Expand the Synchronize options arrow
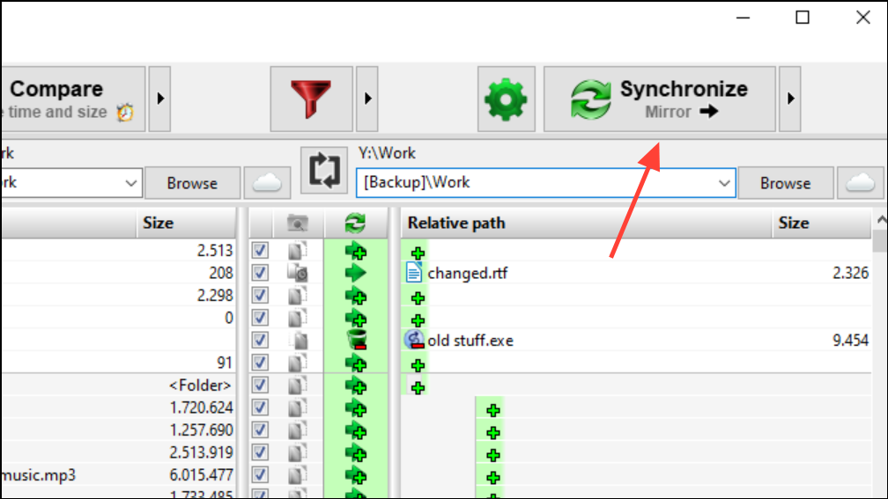888x499 pixels. tap(789, 99)
